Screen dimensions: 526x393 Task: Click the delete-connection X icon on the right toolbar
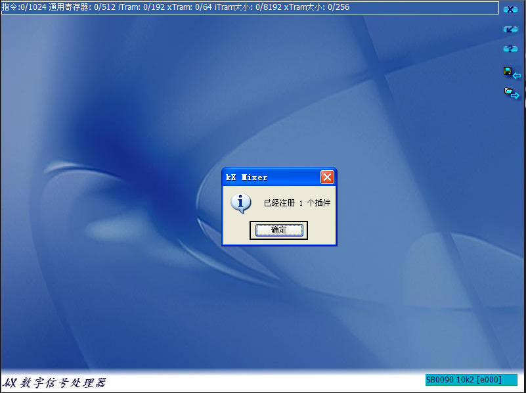point(511,9)
